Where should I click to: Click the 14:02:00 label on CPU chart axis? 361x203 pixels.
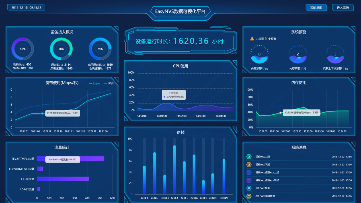tap(181, 116)
